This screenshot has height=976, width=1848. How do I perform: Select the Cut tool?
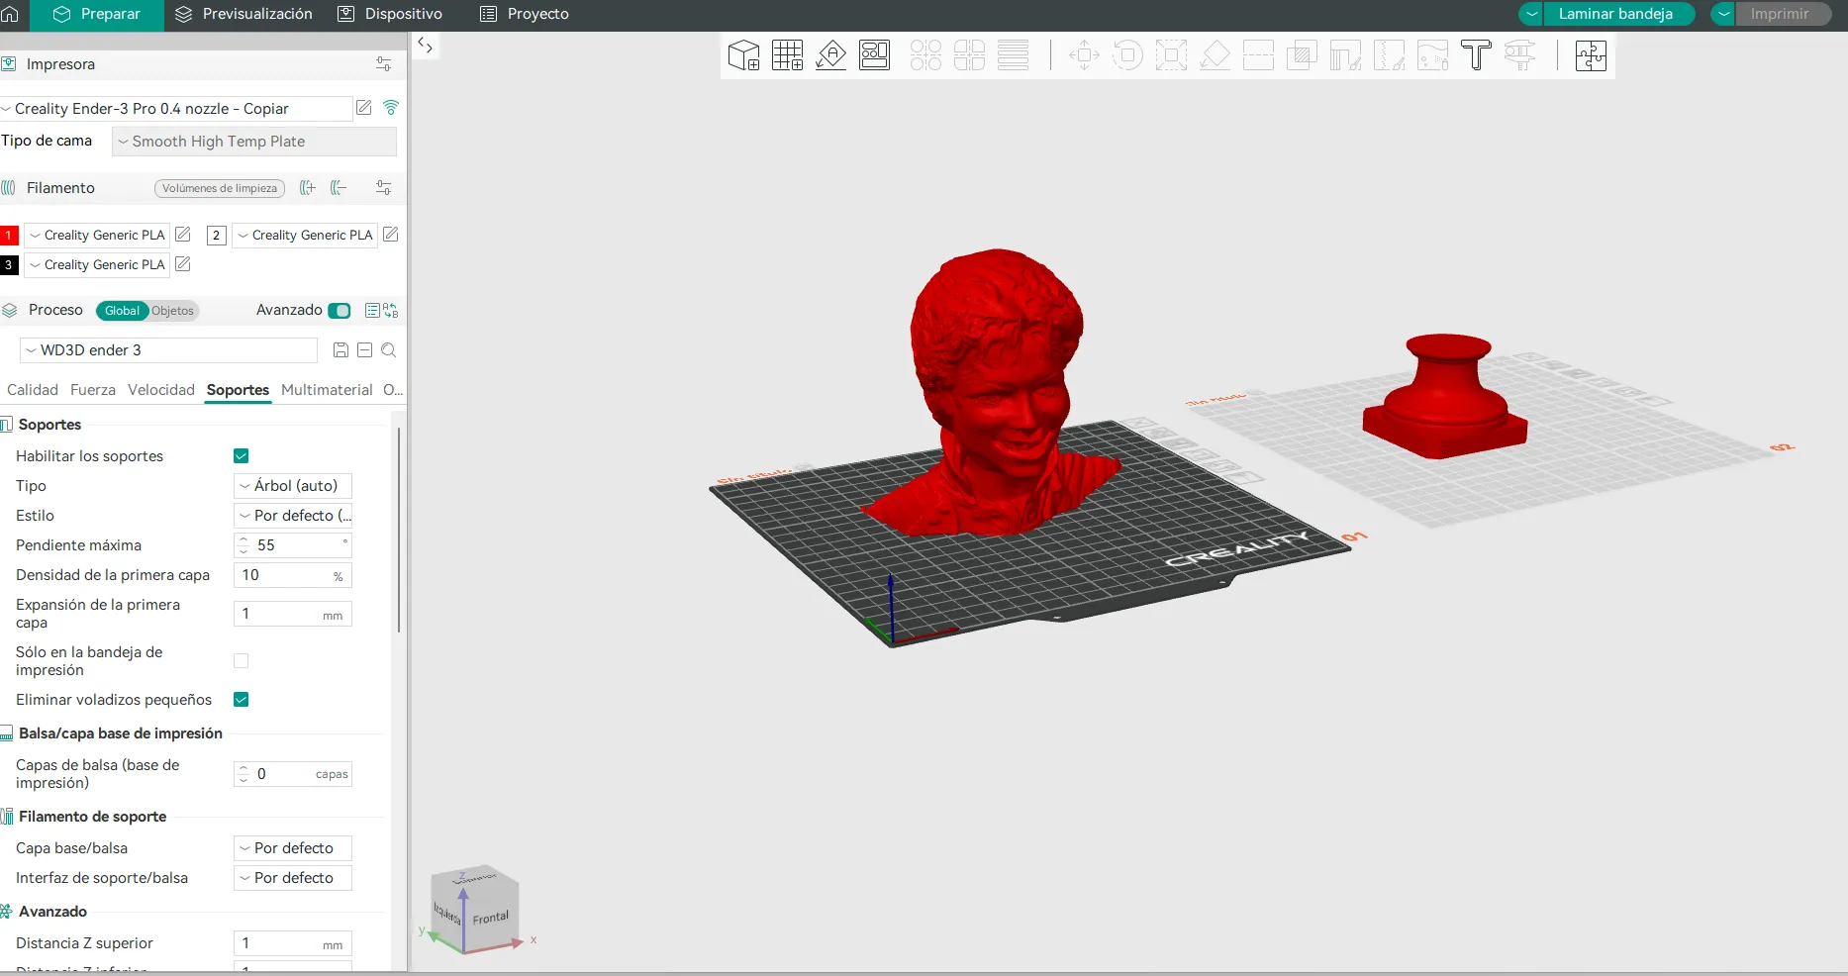click(1258, 55)
